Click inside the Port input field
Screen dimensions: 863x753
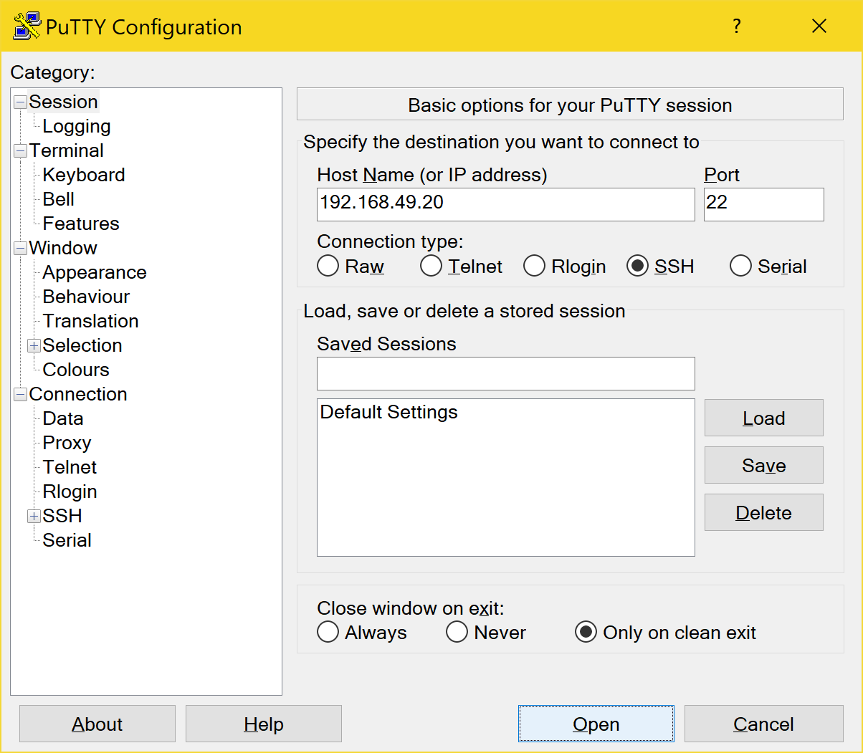click(x=763, y=204)
